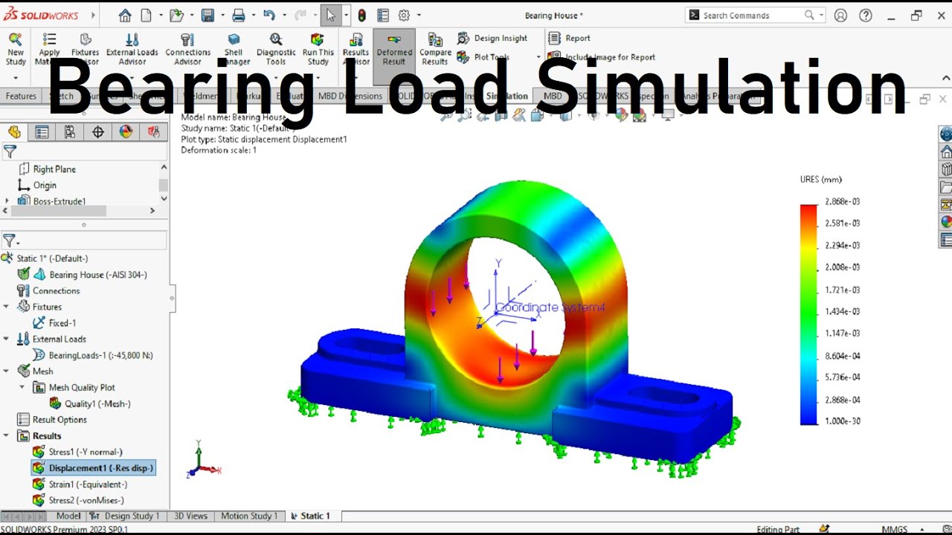Open the DimXpertManager tab icon

[x=98, y=132]
